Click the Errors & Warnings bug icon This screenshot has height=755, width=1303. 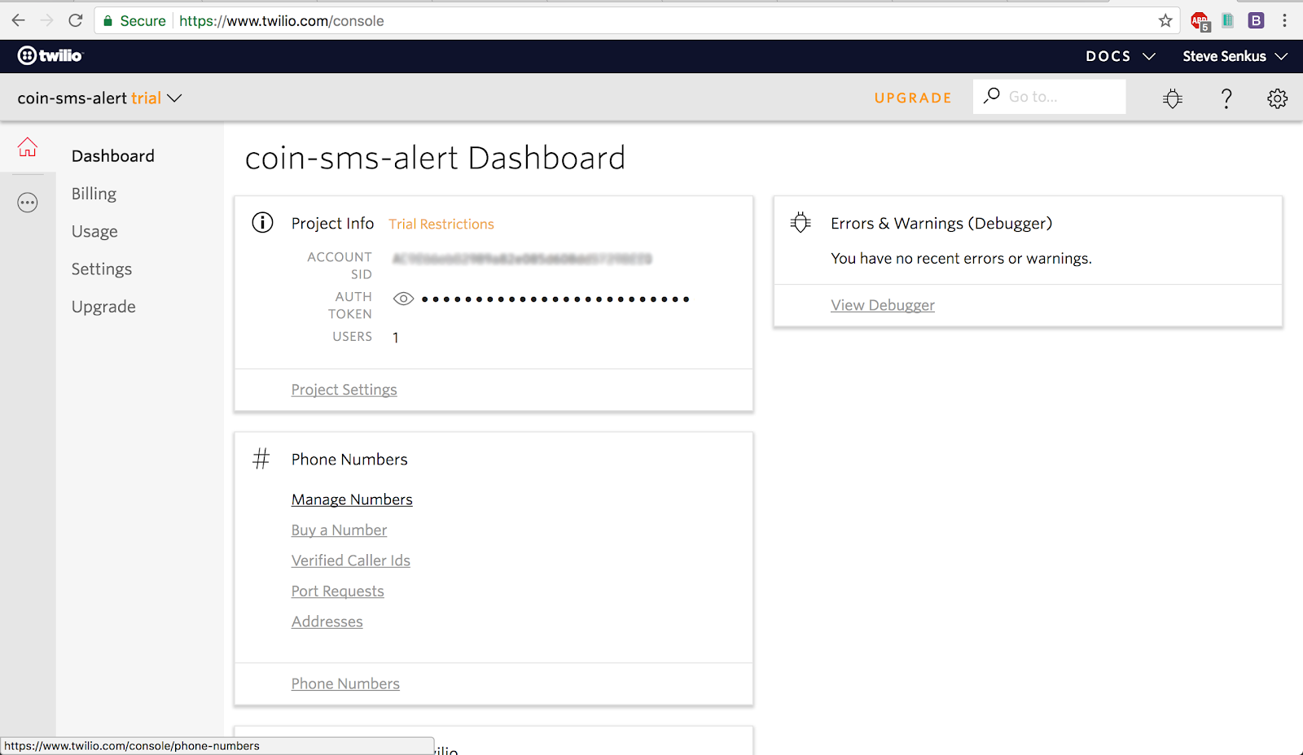(801, 222)
